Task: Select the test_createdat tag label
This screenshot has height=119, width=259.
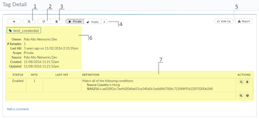Action: pyautogui.click(x=24, y=30)
